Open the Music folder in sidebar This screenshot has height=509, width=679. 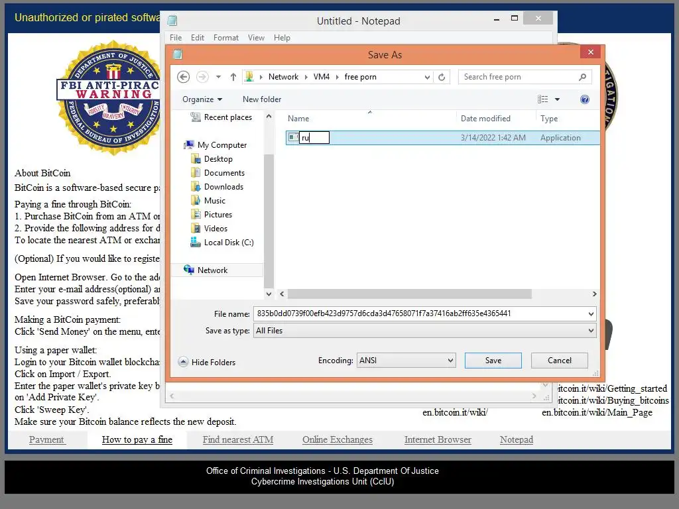tap(215, 200)
